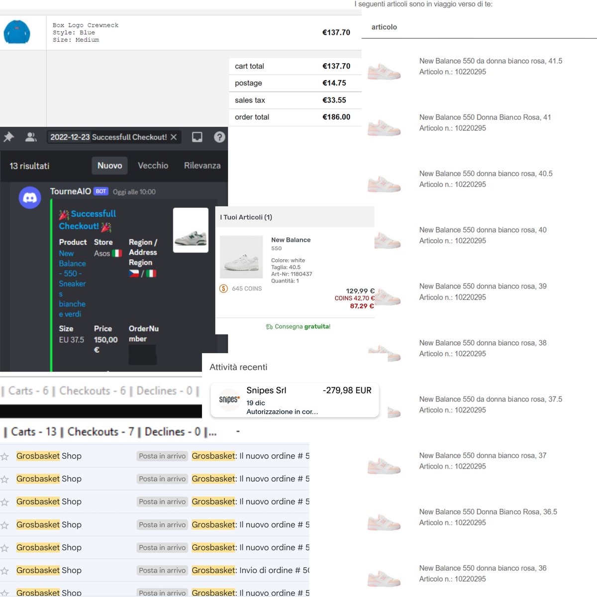Click the postage €14.75 value
The image size is (597, 597).
coord(334,83)
